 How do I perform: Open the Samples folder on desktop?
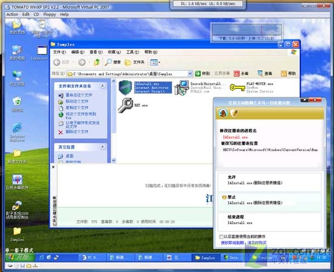tap(17, 234)
